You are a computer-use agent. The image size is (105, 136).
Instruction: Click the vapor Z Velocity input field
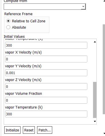(46, 86)
